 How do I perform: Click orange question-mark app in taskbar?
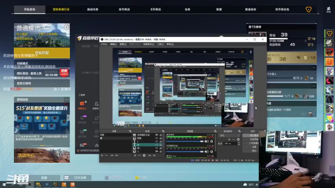point(64,184)
